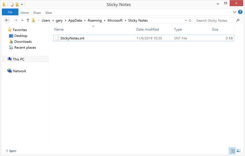Image resolution: width=245 pixels, height=156 pixels.
Task: Open the address bar history dropdown
Action: coord(186,20)
